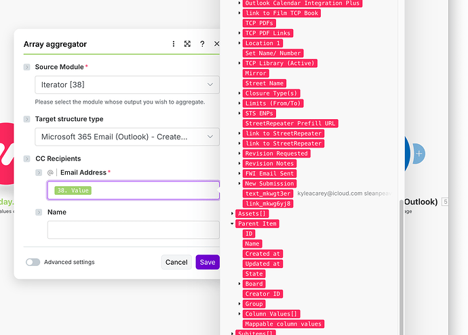This screenshot has width=468, height=335.
Task: Click the expand-to-fullscreen icon in dialog header
Action: pos(188,44)
